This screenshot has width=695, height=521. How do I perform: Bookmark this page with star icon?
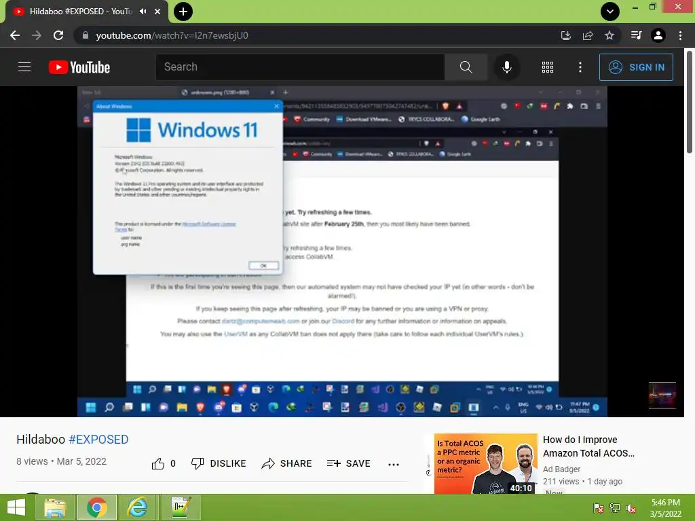point(609,35)
